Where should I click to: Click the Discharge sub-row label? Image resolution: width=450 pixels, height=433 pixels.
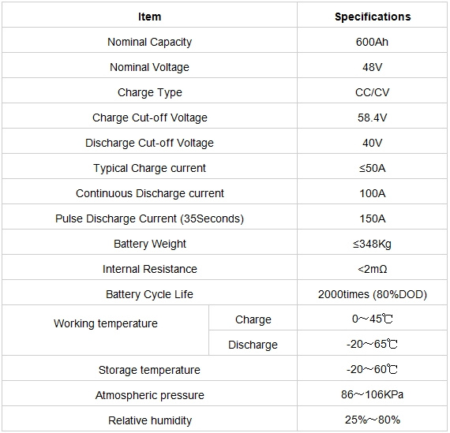[x=253, y=345]
